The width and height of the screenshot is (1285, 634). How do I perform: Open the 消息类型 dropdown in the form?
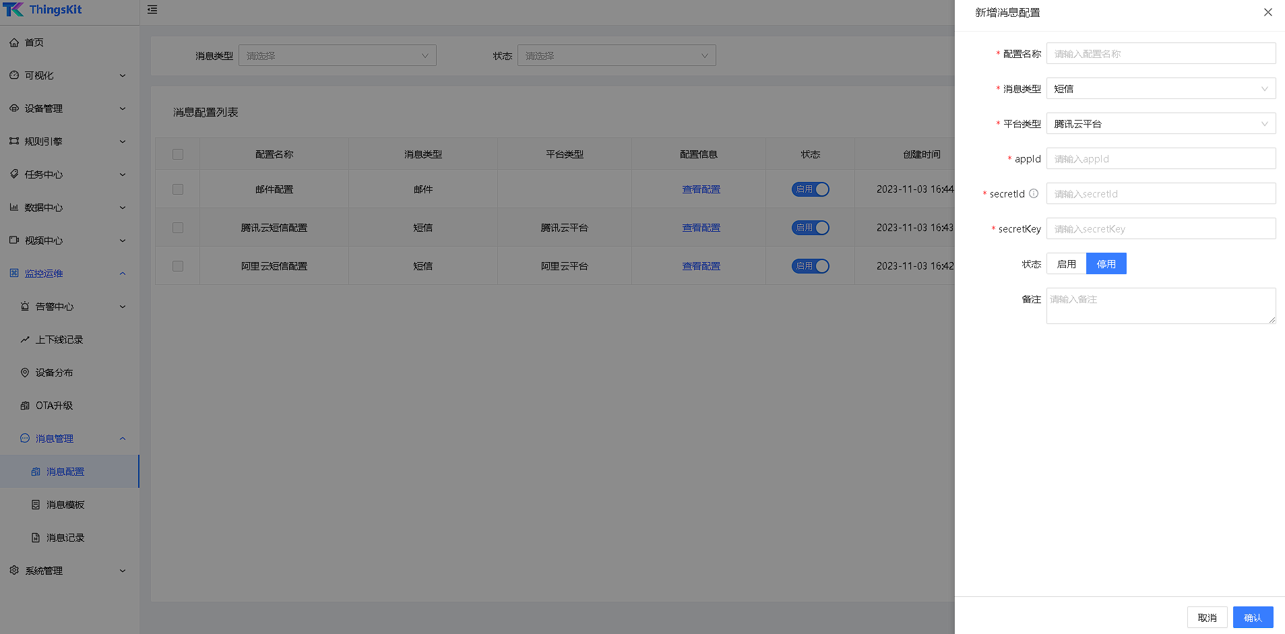[1160, 89]
